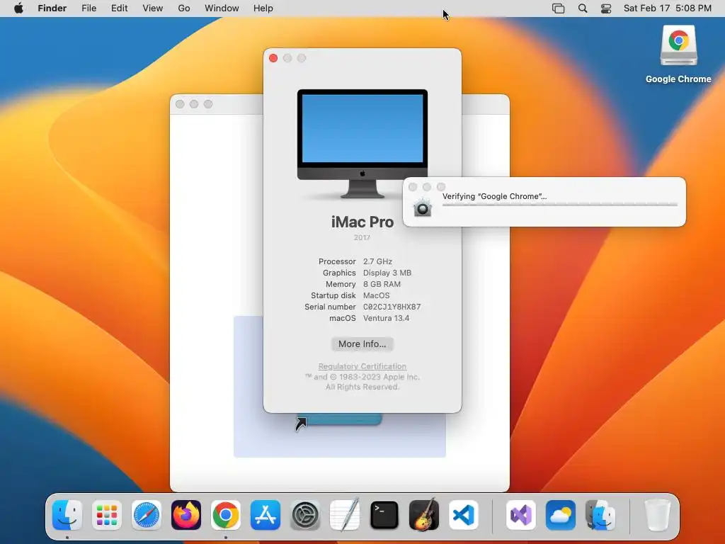Open Spotlight search in menu bar
The width and height of the screenshot is (725, 544).
(583, 8)
